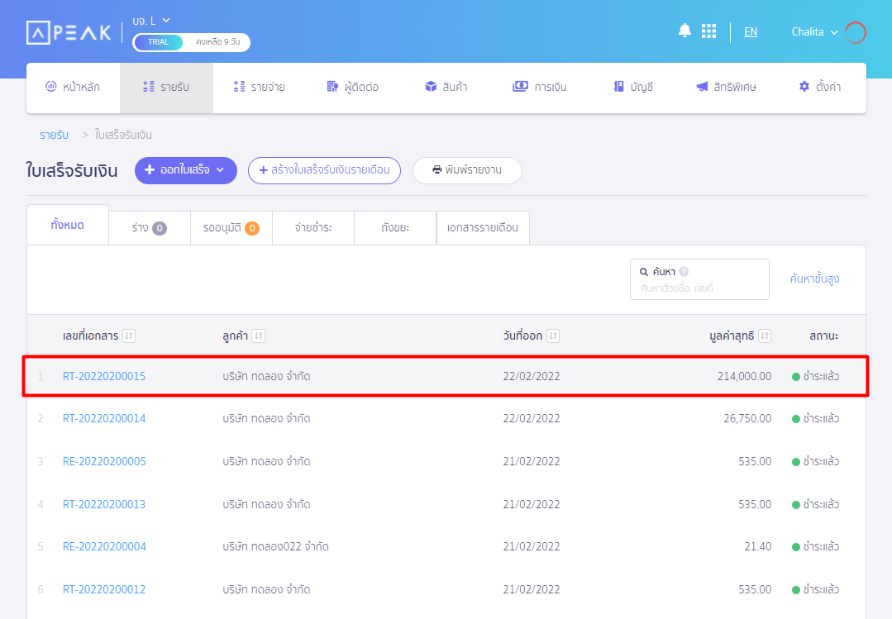Click the user profile avatar circle

click(x=855, y=32)
